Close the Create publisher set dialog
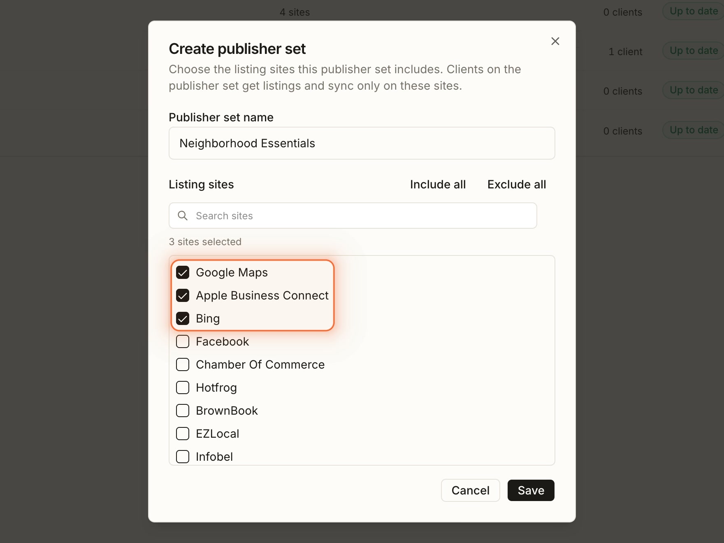 coord(555,41)
